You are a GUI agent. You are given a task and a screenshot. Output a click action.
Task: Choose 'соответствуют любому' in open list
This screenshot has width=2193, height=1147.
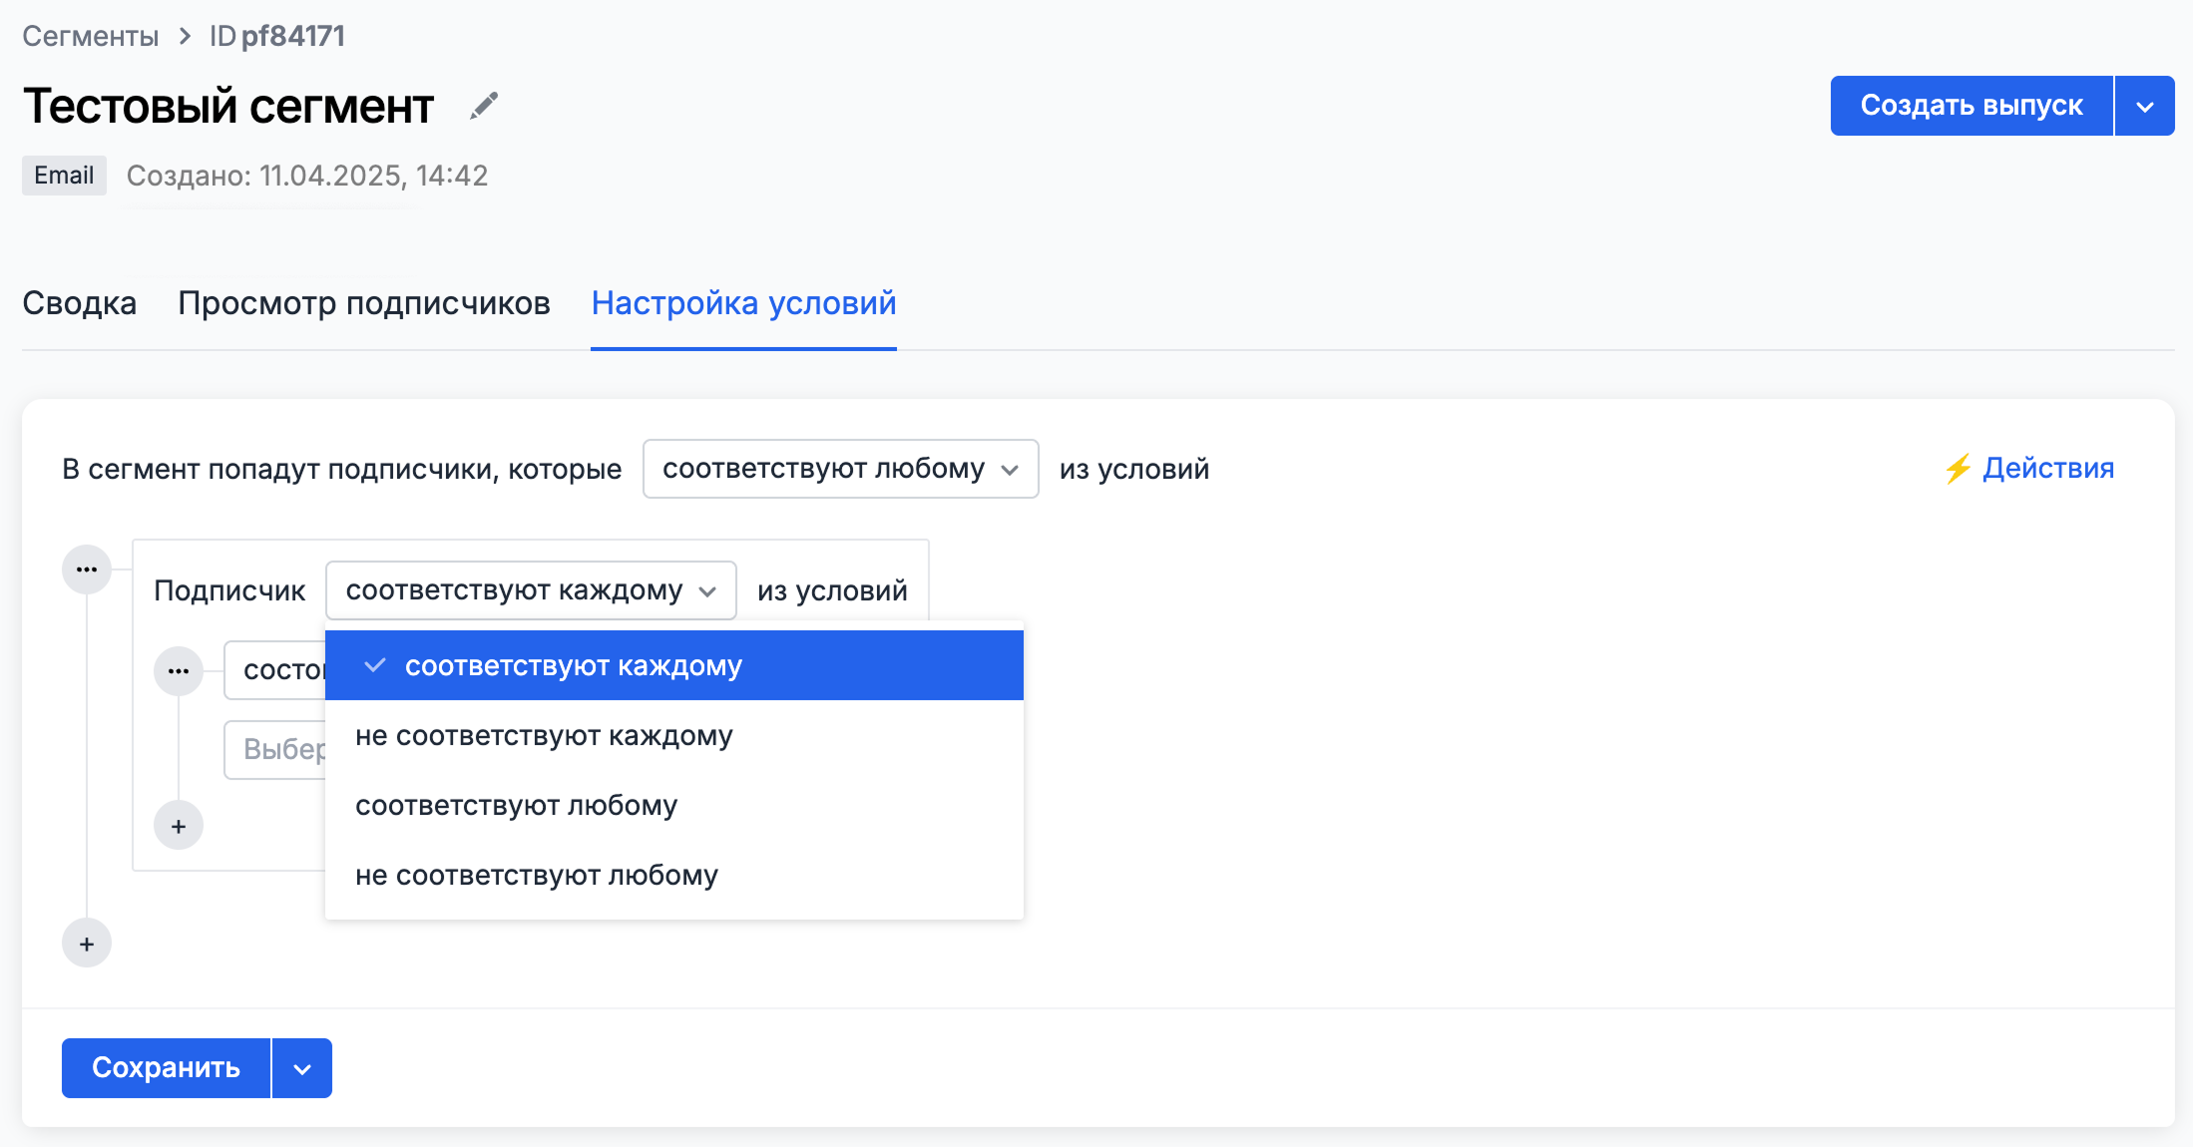[516, 806]
